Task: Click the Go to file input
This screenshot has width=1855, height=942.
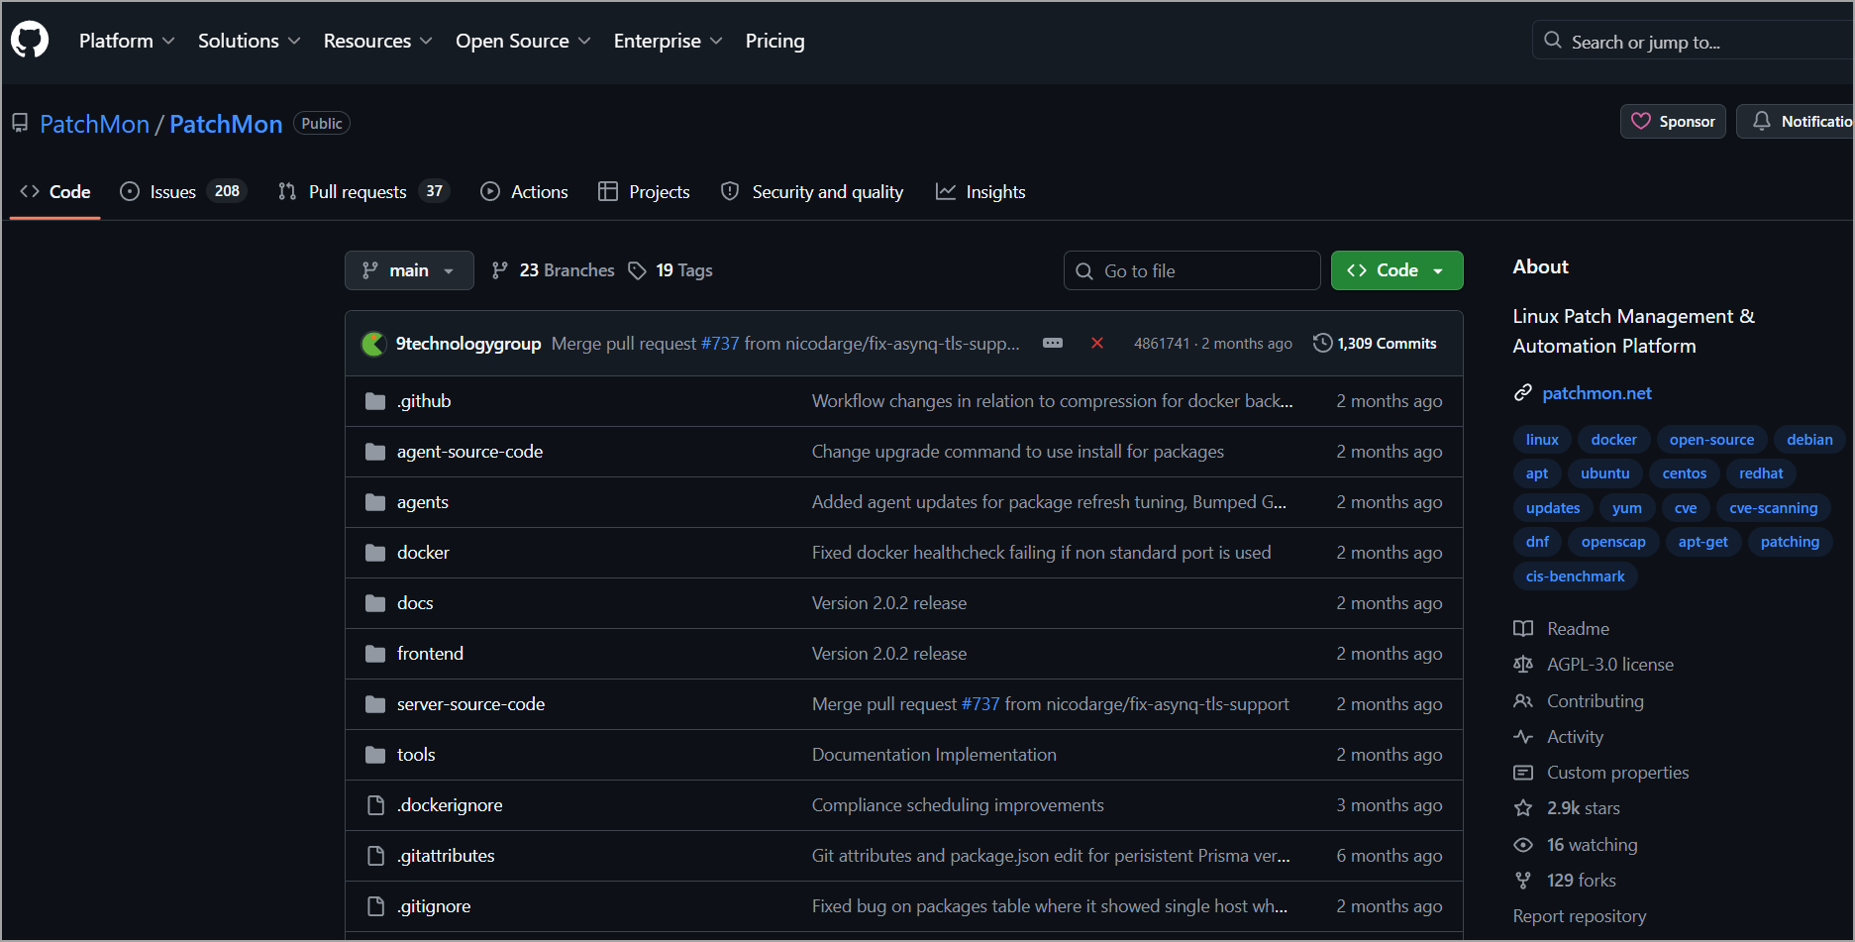Action: (x=1191, y=270)
